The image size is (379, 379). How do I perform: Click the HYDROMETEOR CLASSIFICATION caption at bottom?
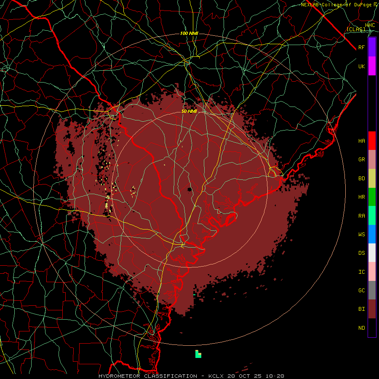(148, 376)
